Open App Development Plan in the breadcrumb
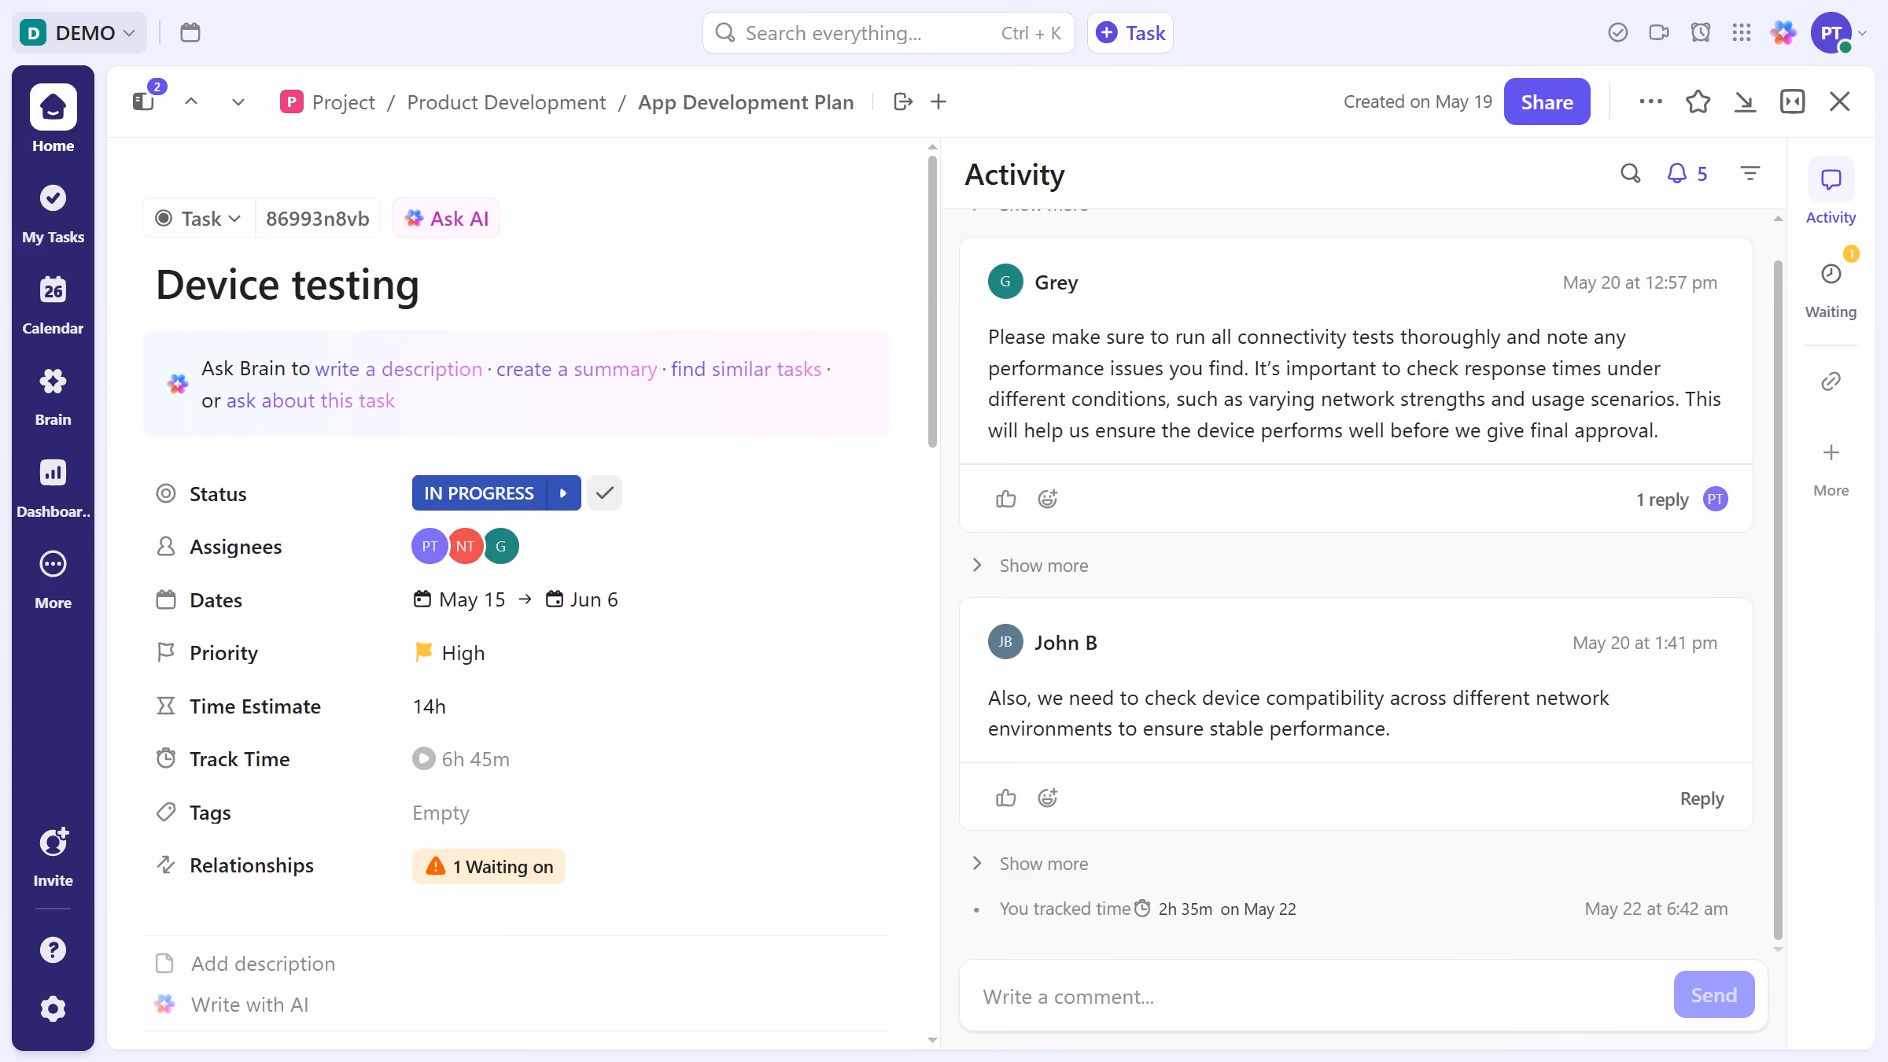This screenshot has height=1062, width=1888. click(x=746, y=102)
